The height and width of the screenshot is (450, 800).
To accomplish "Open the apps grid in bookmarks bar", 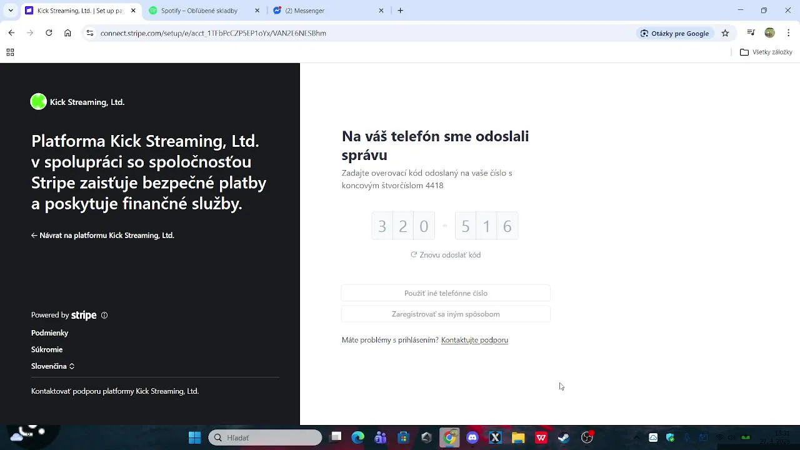I will [10, 52].
